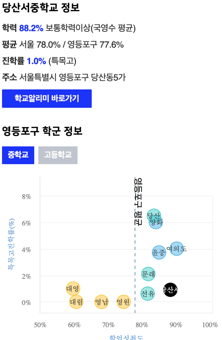The width and height of the screenshot is (223, 340).
Task: Click the black 당산서 bubble
Action: pos(170,290)
